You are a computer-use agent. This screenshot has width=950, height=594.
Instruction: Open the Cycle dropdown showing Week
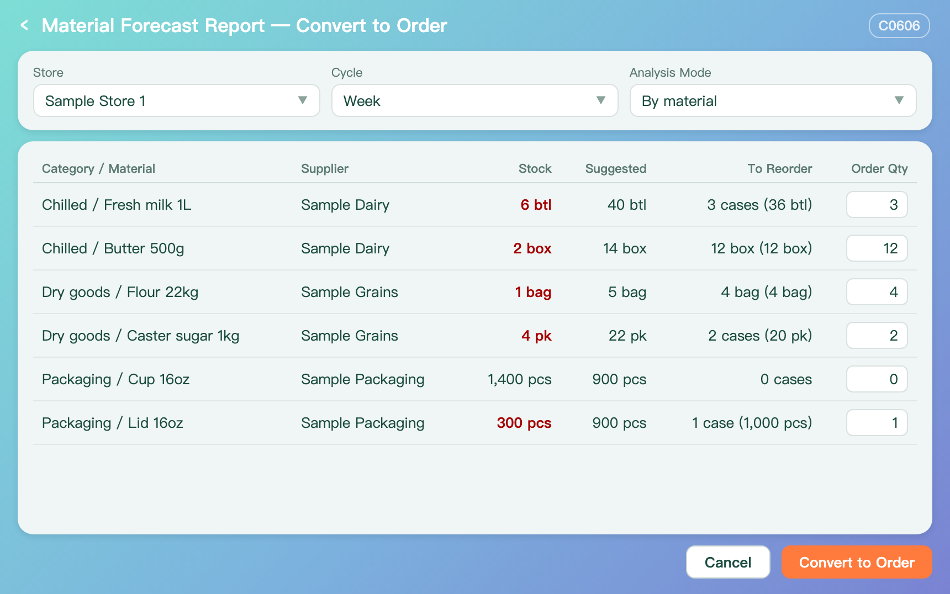click(475, 100)
